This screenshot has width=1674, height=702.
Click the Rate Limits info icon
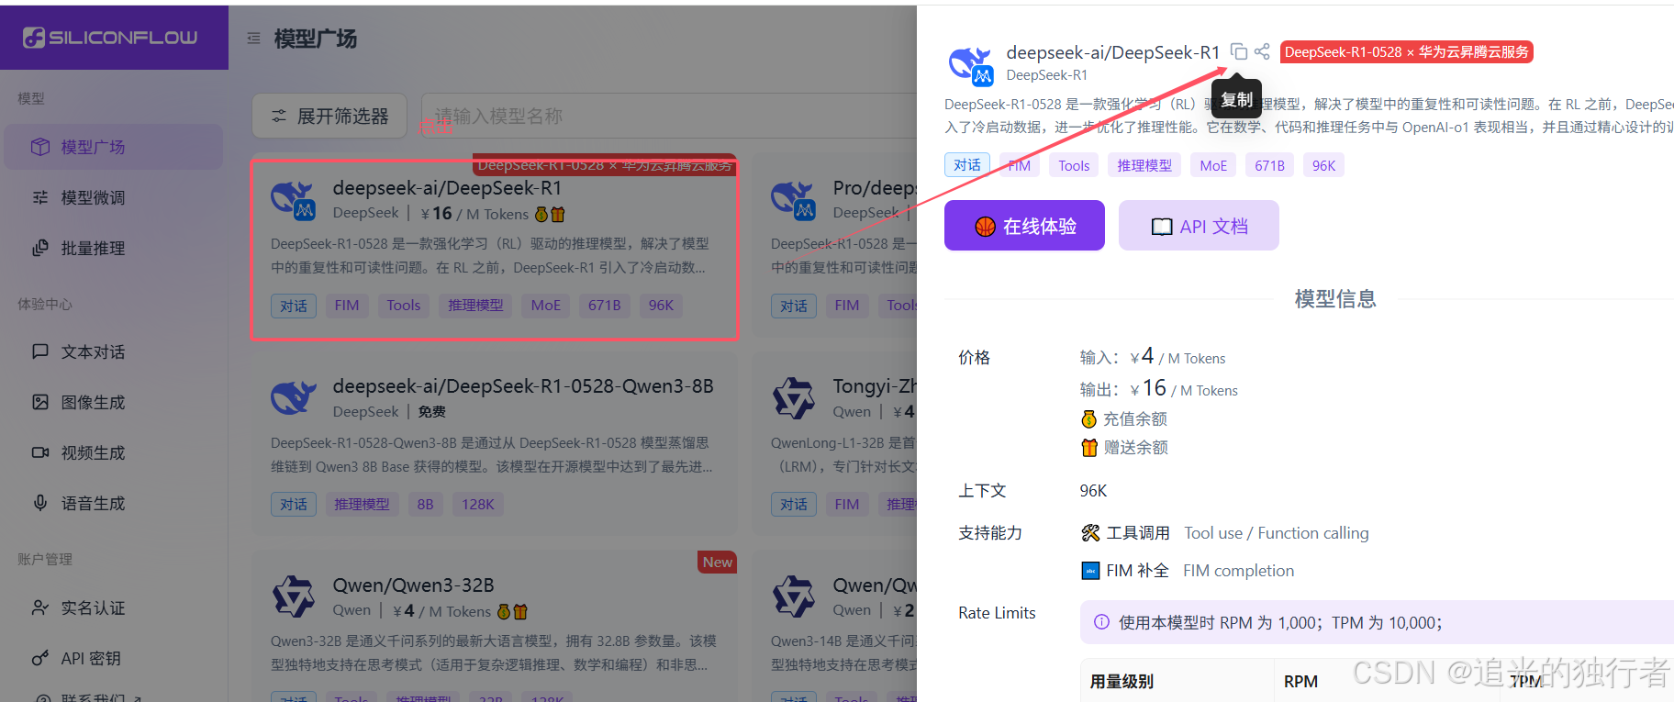[x=1101, y=622]
